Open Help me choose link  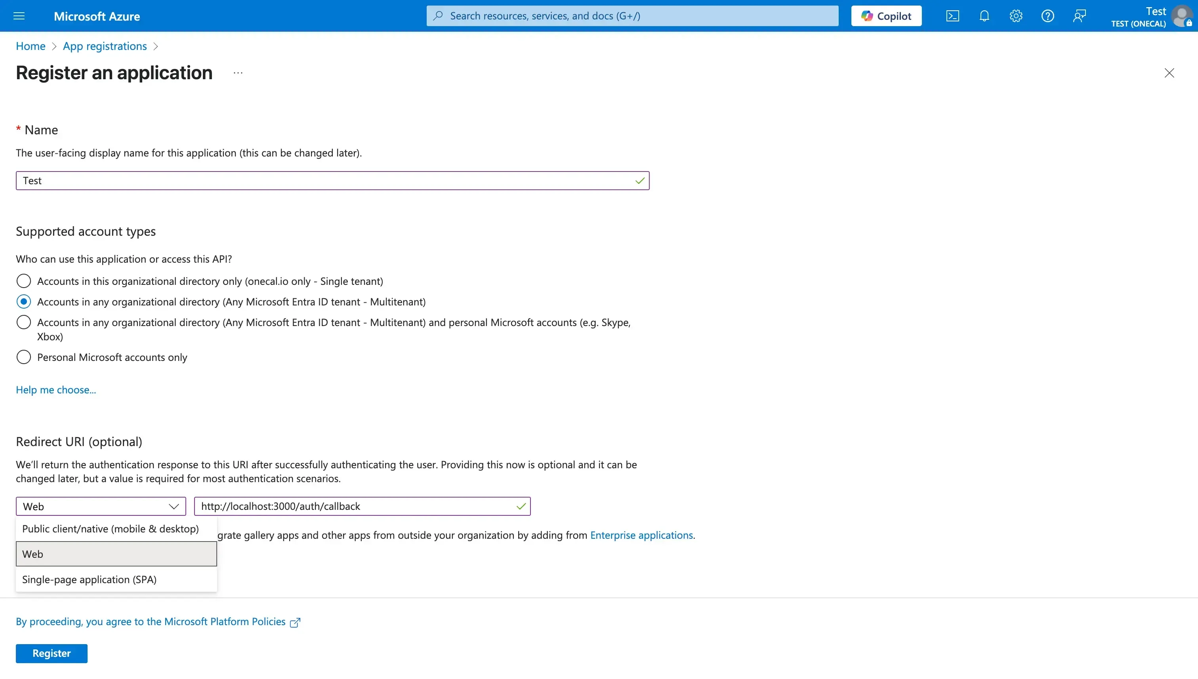tap(55, 389)
